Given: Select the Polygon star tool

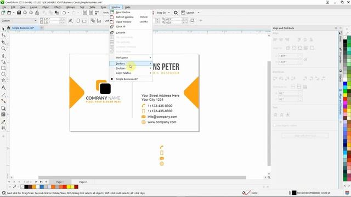Looking at the screenshot, I should (3, 80).
